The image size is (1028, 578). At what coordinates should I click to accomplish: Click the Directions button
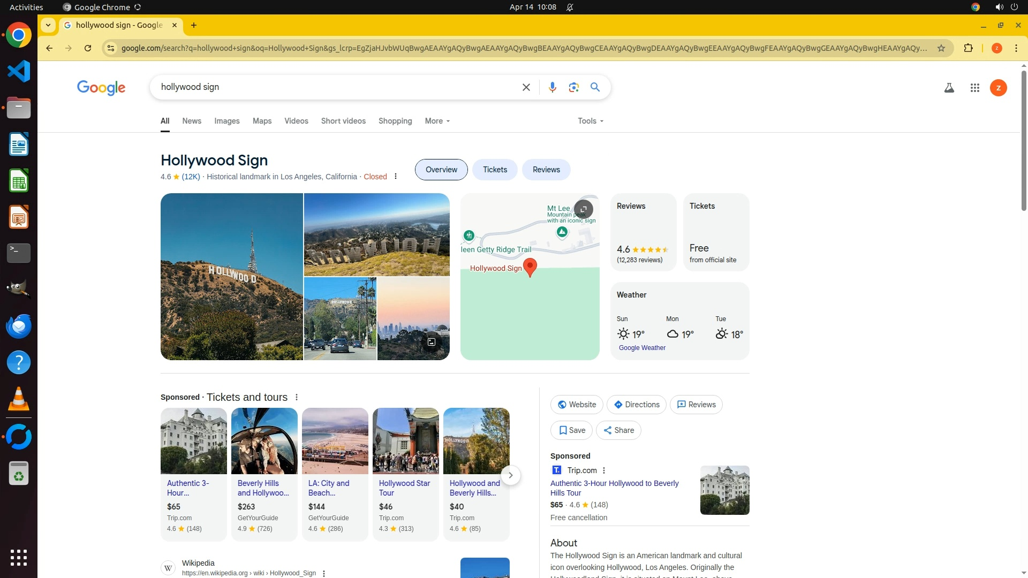pyautogui.click(x=636, y=405)
